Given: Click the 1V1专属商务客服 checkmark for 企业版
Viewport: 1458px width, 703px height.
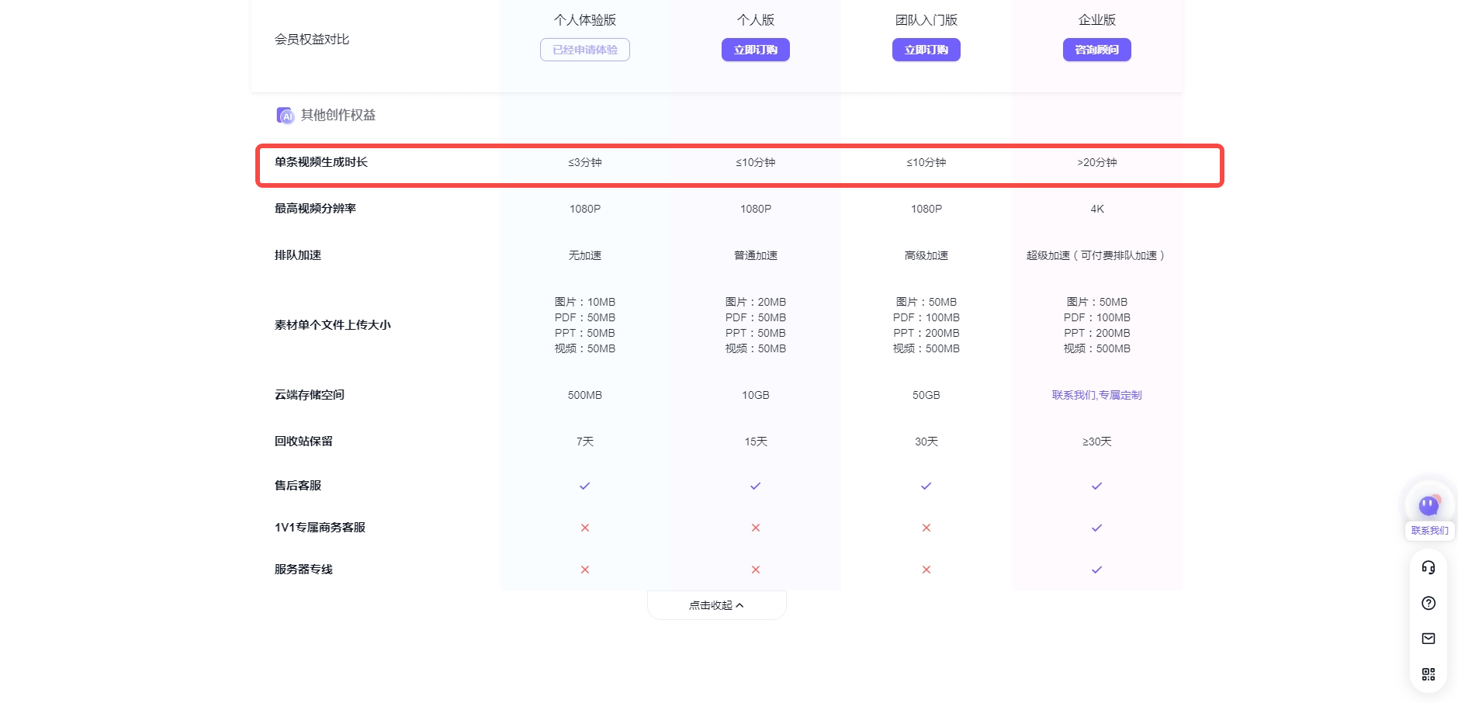Looking at the screenshot, I should 1097,528.
